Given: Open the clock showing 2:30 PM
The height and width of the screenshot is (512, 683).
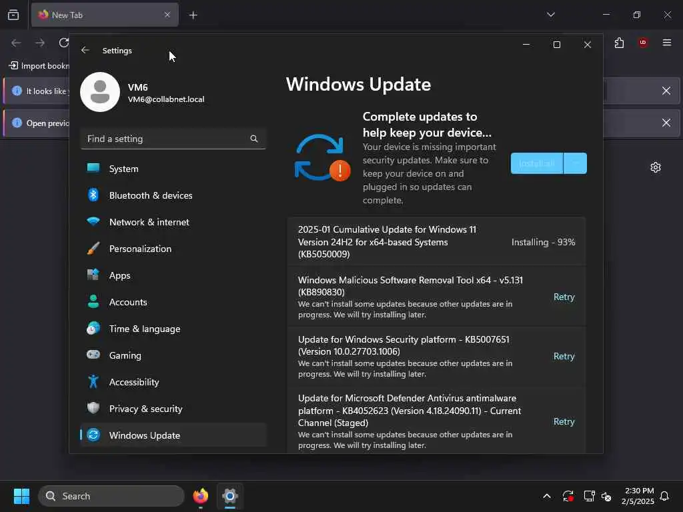Looking at the screenshot, I should click(x=638, y=496).
